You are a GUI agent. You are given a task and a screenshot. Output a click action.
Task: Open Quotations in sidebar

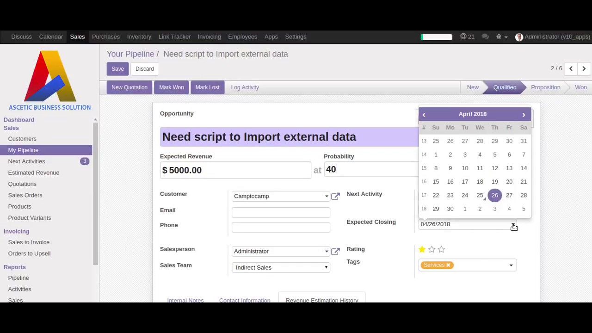22,184
